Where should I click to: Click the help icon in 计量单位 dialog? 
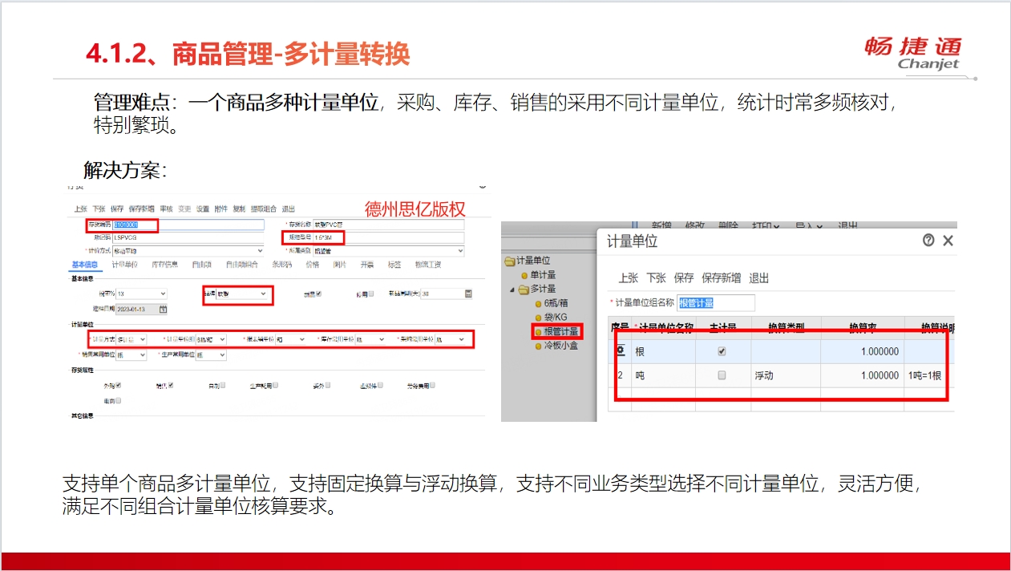pos(928,240)
